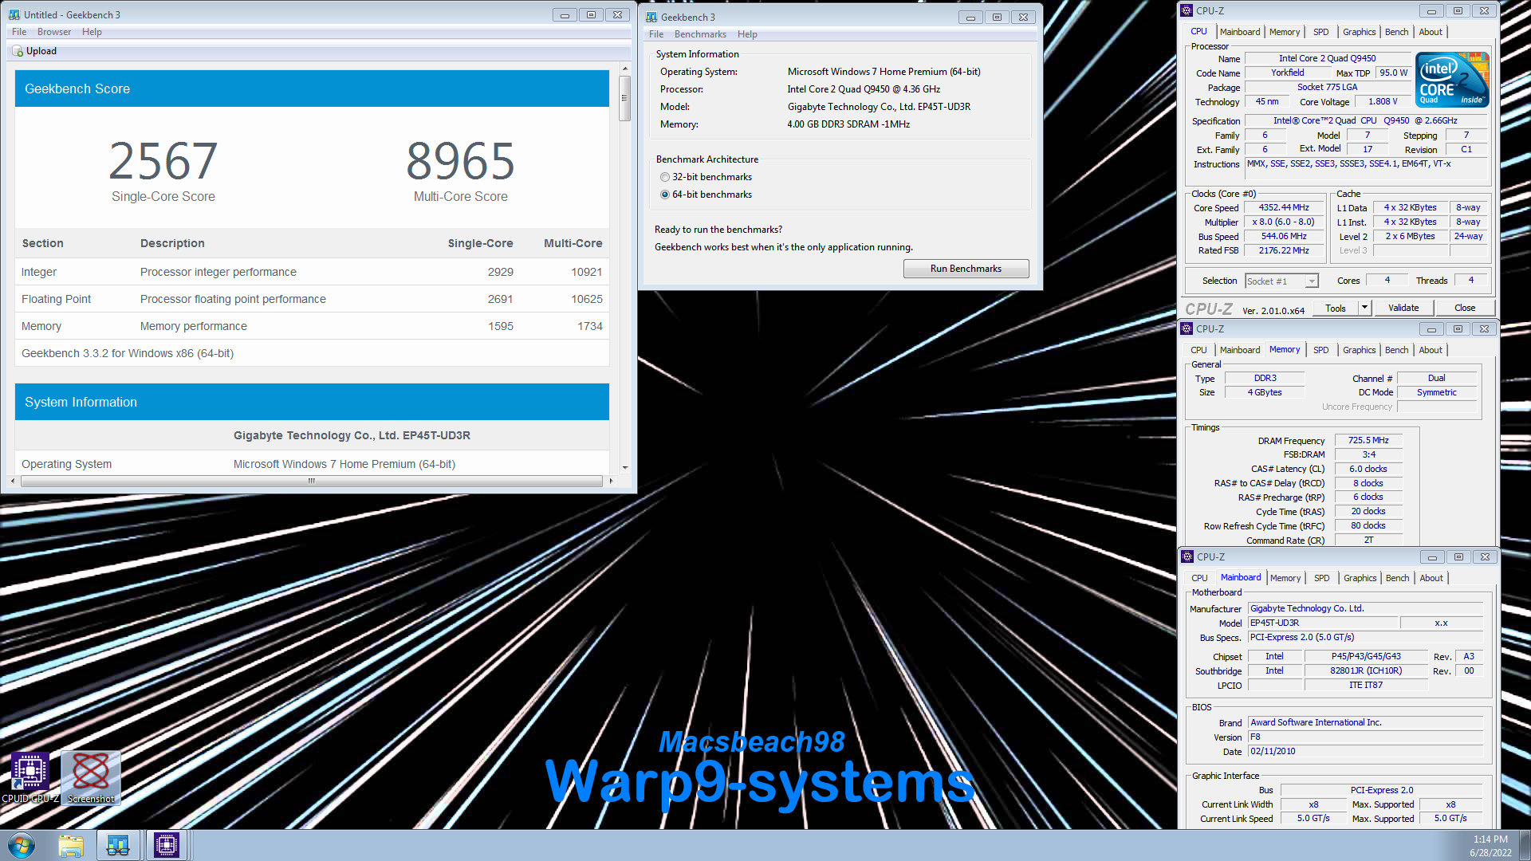Switch to Bench tab in top CPU-Z window
Viewport: 1531px width, 861px height.
(x=1397, y=32)
